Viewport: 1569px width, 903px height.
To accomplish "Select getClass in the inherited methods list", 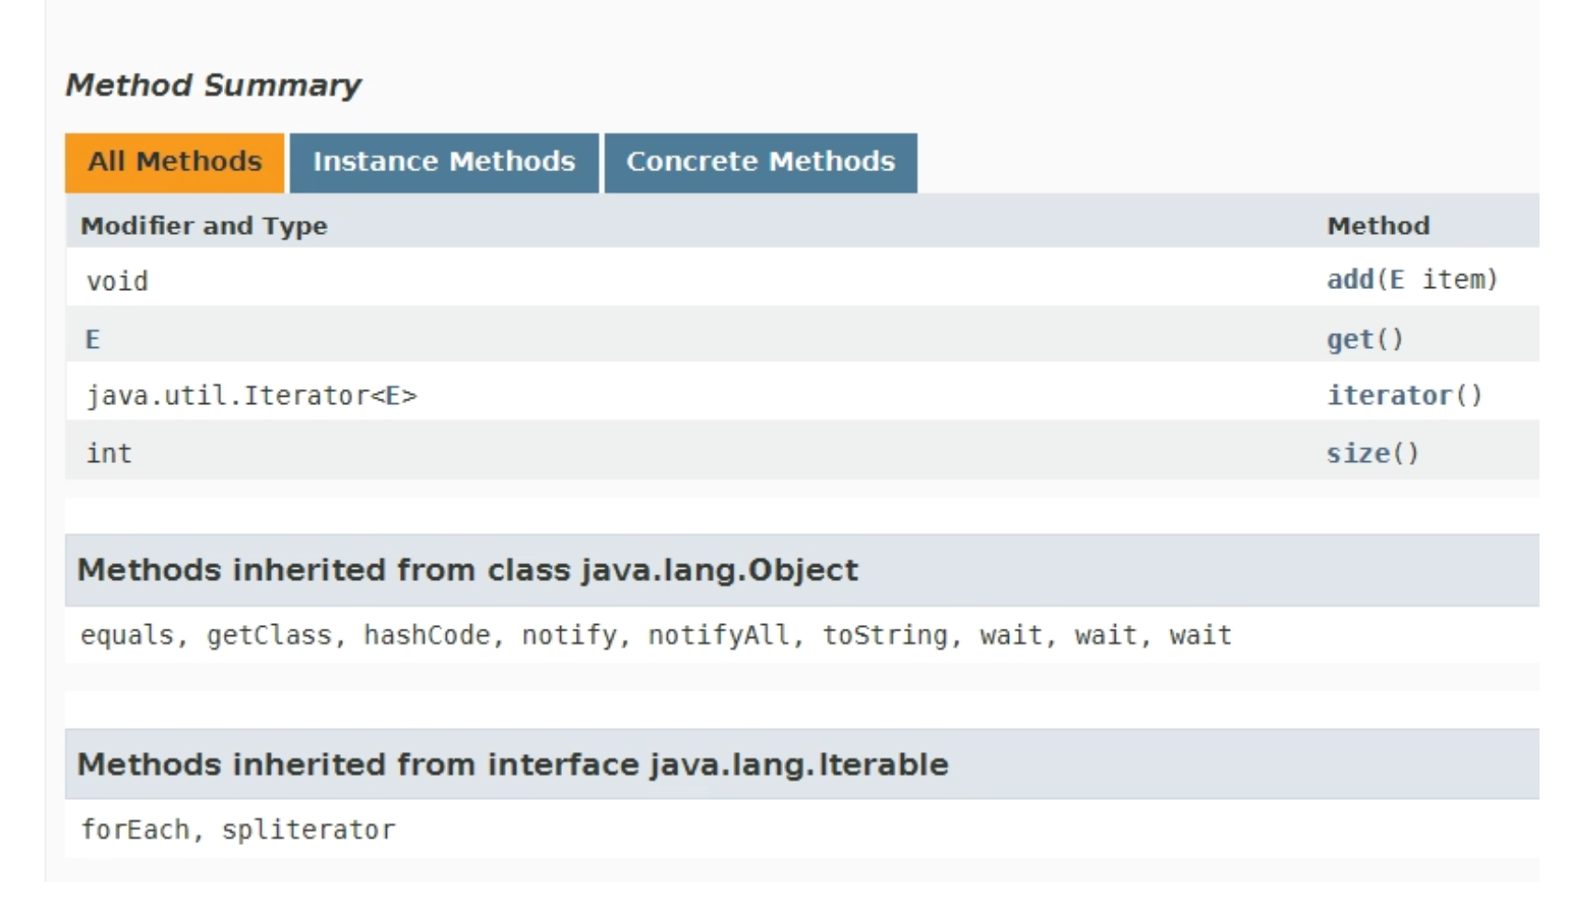I will [x=268, y=636].
